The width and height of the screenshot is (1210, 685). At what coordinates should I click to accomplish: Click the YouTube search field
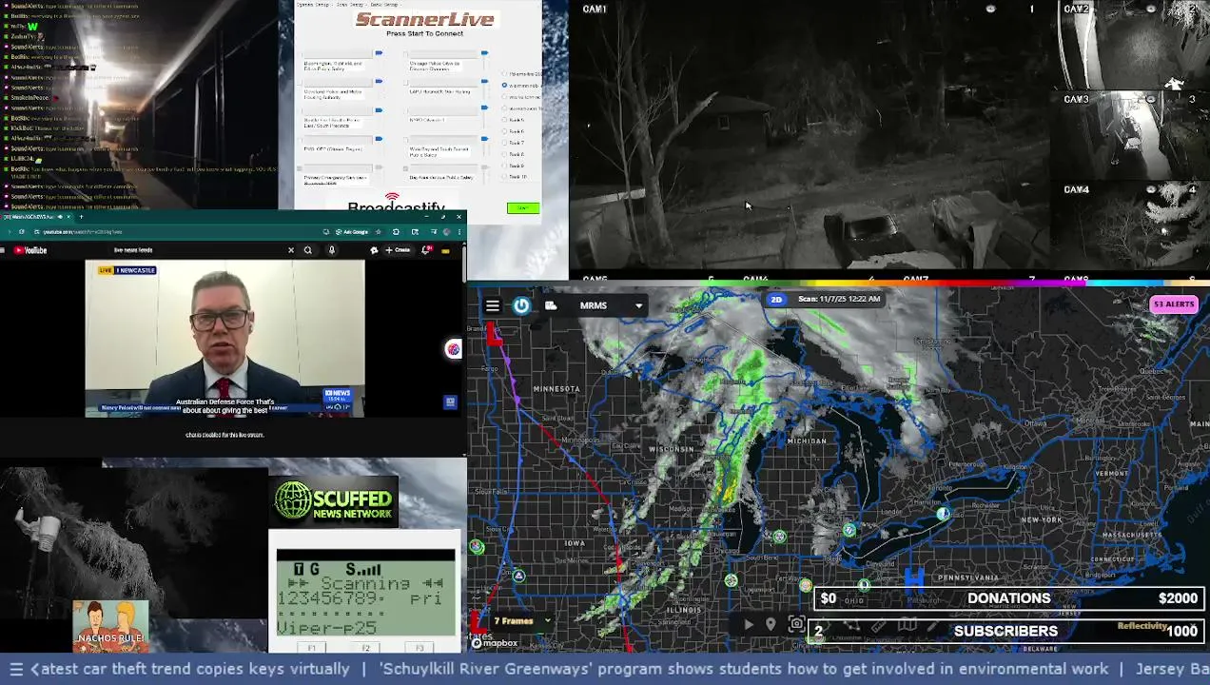pyautogui.click(x=195, y=250)
